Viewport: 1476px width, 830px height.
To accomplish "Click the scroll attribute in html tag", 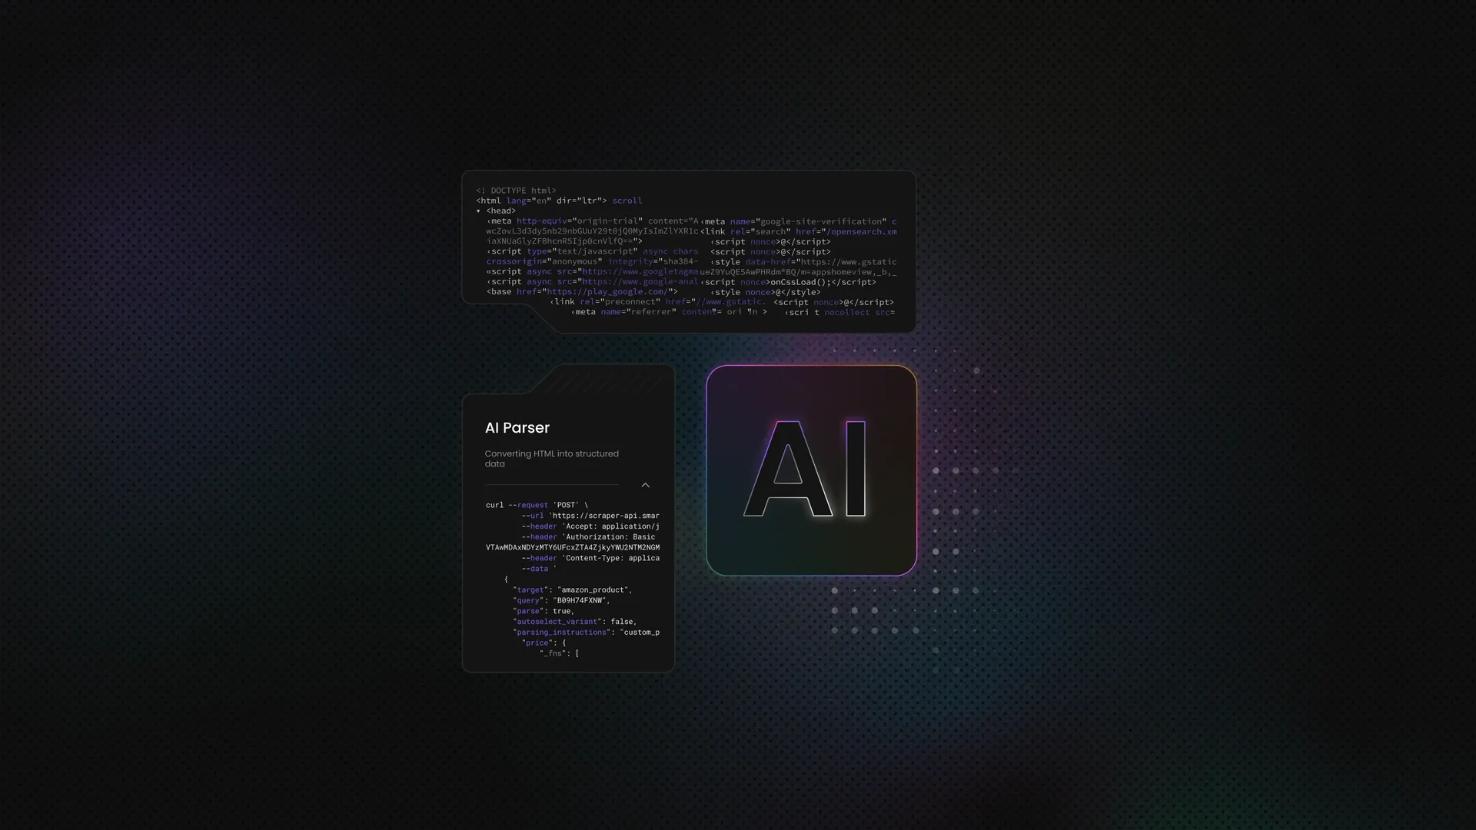I will pos(627,201).
